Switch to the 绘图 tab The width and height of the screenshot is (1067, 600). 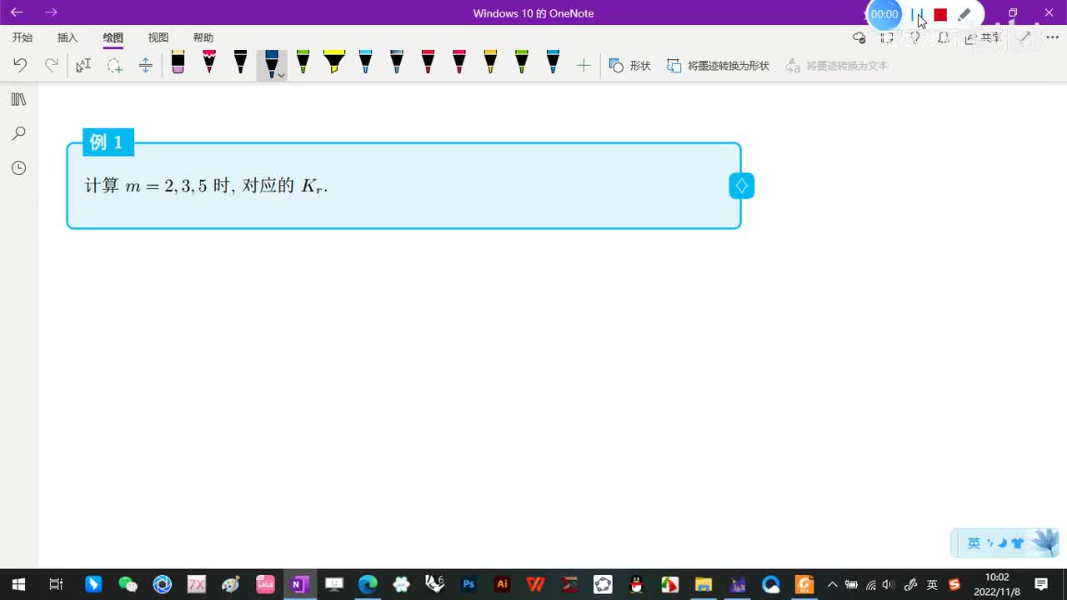click(x=113, y=37)
